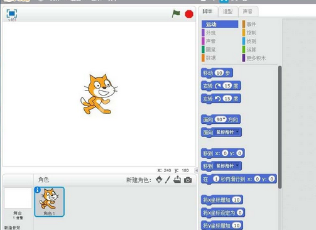Click the 面向 90 方向 block
The height and width of the screenshot is (230, 316).
pyautogui.click(x=221, y=119)
